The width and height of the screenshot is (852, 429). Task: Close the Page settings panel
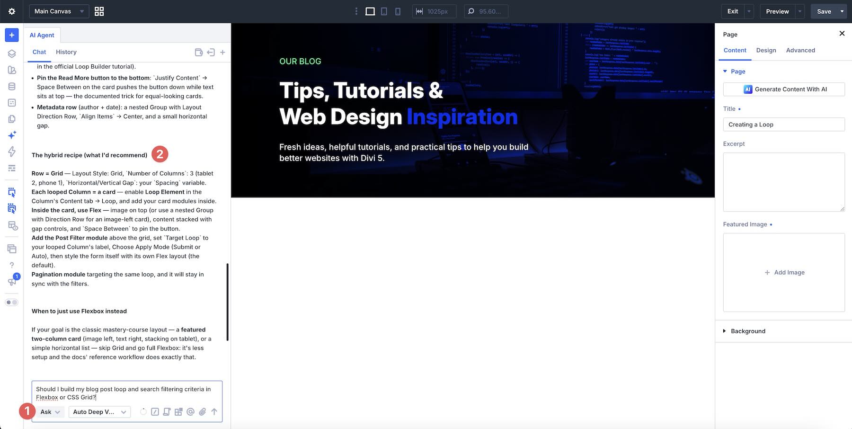pyautogui.click(x=842, y=33)
